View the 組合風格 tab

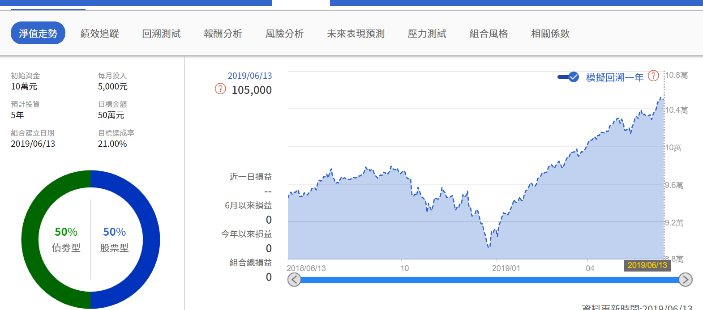pos(489,34)
